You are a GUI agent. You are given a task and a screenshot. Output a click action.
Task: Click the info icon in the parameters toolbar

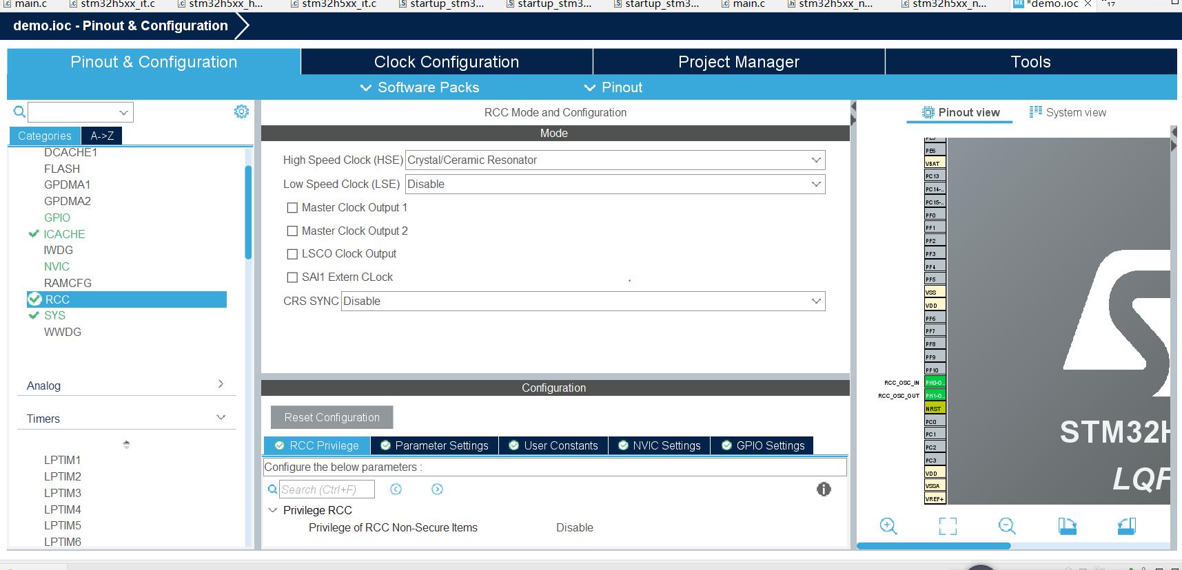(824, 489)
